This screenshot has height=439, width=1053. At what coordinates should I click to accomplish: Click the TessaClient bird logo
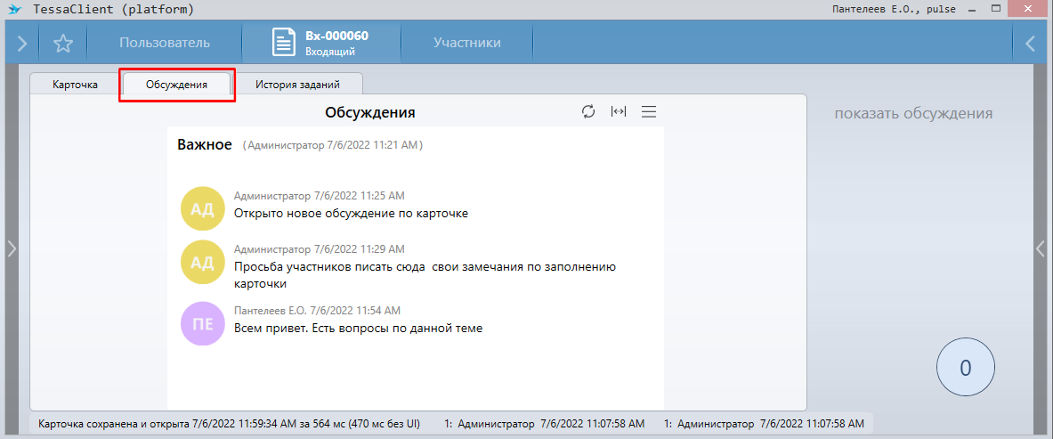pyautogui.click(x=14, y=9)
